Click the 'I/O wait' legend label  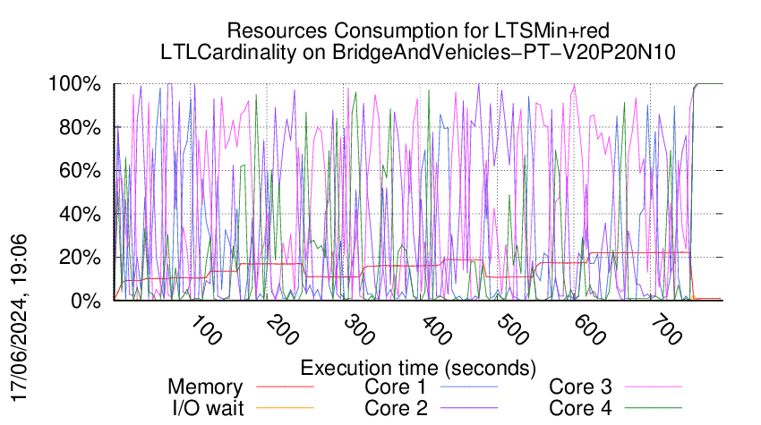click(x=208, y=408)
